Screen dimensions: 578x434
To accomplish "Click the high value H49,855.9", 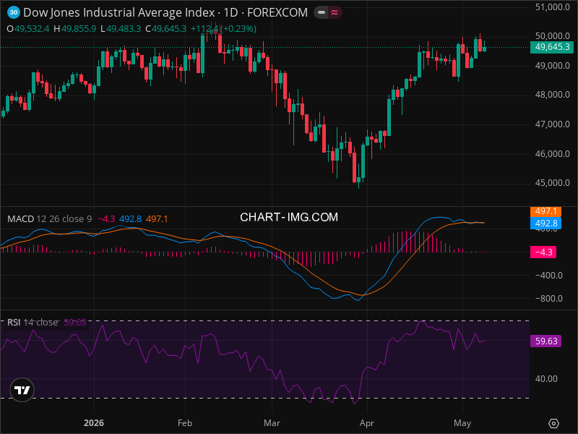I will [75, 29].
